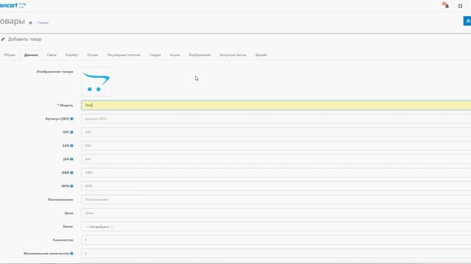471x264 pixels.
Task: Show help tooltip for UPC
Action: coord(72,132)
